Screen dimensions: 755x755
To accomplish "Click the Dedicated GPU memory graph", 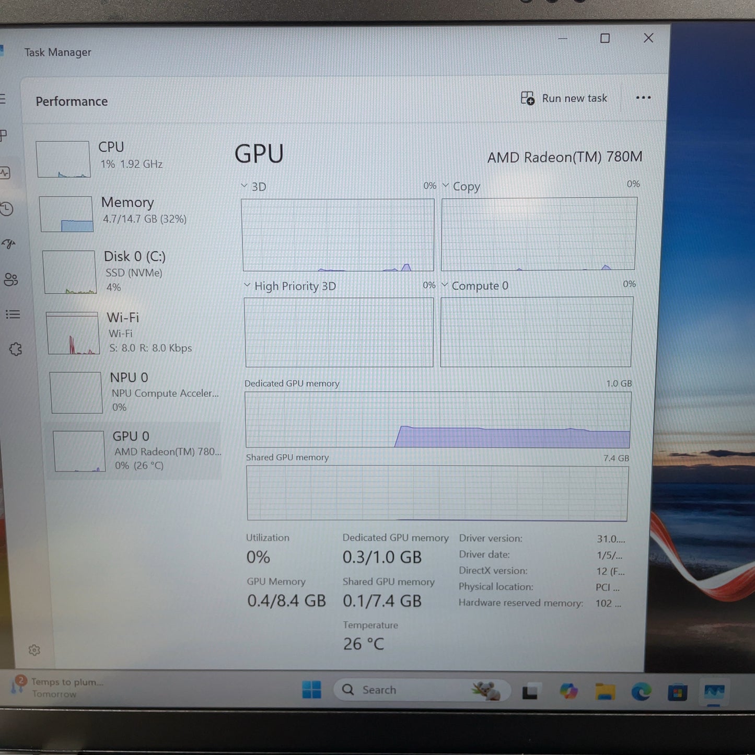I will click(438, 420).
